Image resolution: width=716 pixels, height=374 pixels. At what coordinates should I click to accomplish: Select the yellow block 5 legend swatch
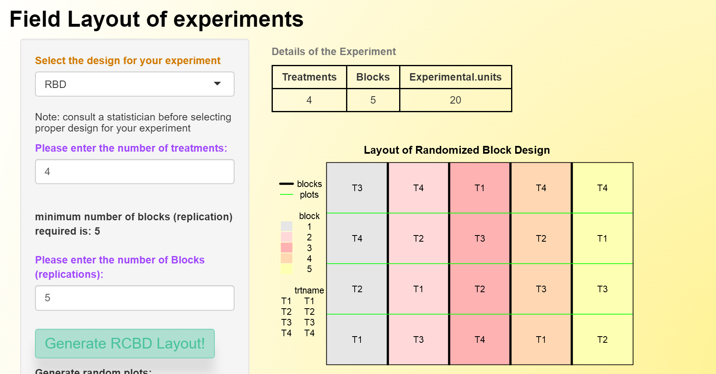click(286, 269)
